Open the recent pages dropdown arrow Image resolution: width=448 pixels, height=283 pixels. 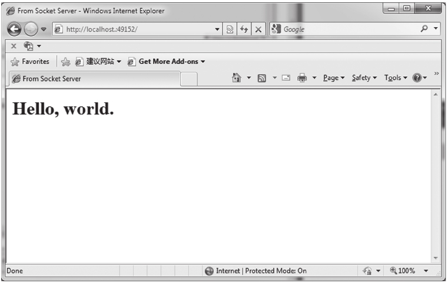click(44, 29)
